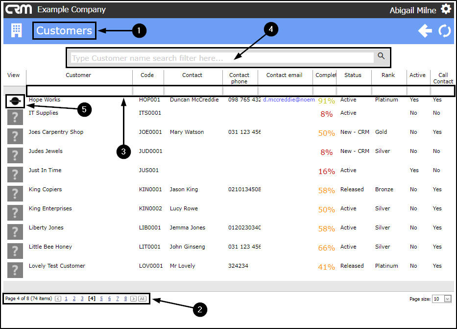Go to previous page arrow button
Image resolution: width=457 pixels, height=329 pixels.
(58, 299)
